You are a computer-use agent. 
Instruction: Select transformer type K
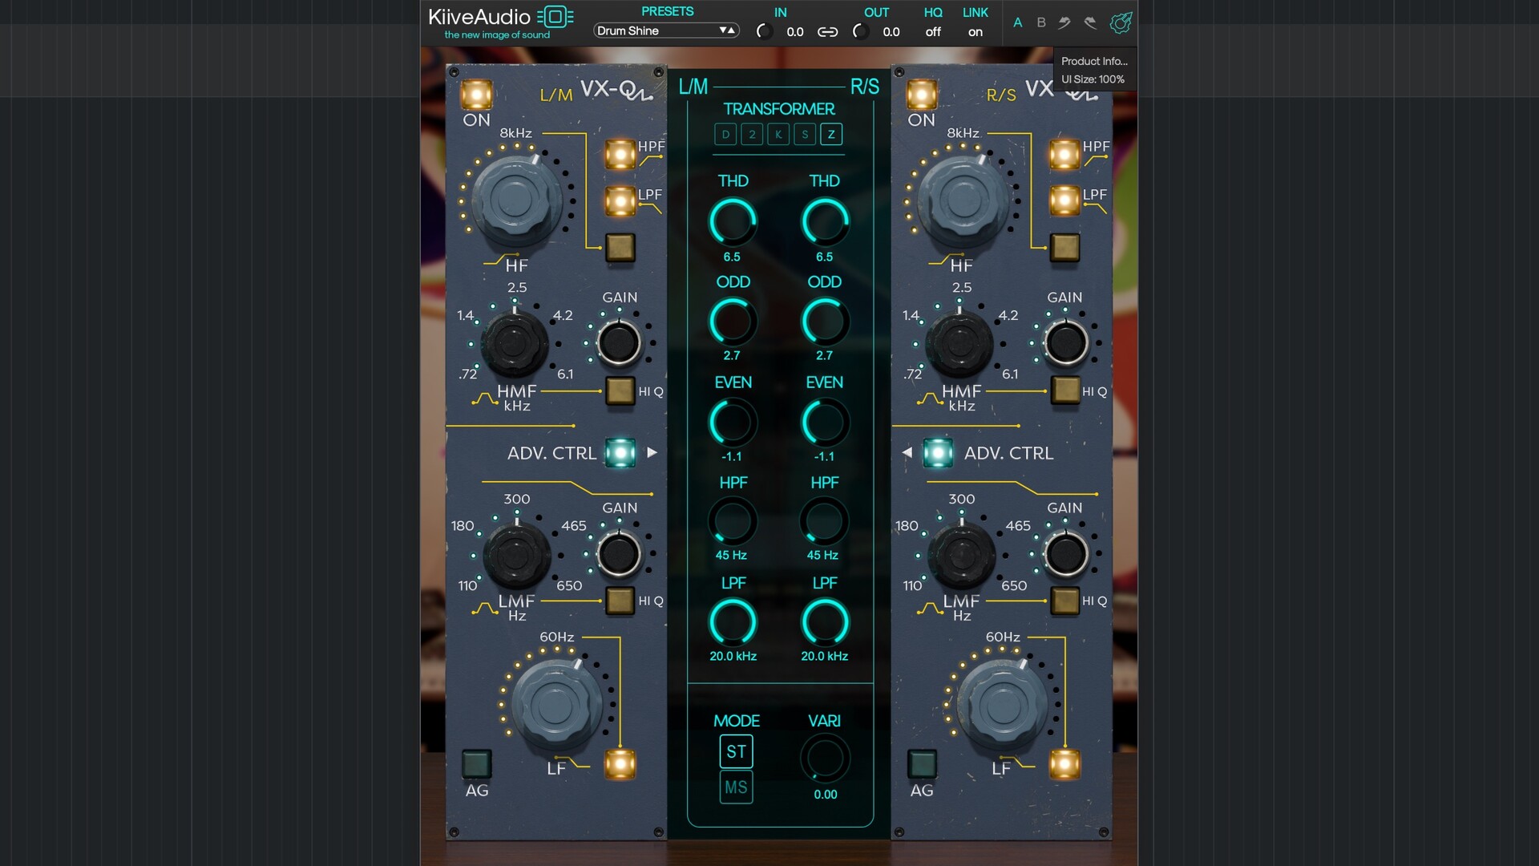pos(778,135)
